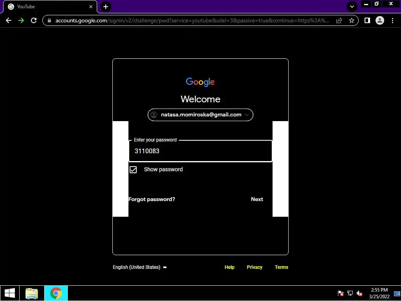This screenshot has height=301, width=401.
Task: Focus the password field
Action: pos(200,151)
